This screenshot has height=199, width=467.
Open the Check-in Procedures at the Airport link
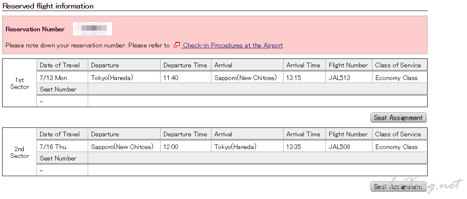click(x=233, y=45)
